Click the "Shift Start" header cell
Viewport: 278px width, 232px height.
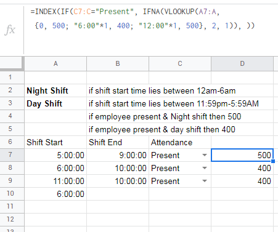click(55, 142)
